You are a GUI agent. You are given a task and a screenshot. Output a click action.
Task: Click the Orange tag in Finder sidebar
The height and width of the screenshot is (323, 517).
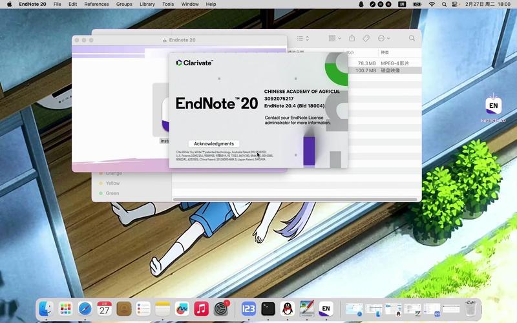coord(114,173)
